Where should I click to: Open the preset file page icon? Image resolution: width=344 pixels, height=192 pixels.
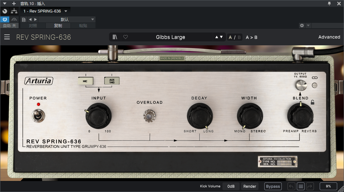point(24,20)
